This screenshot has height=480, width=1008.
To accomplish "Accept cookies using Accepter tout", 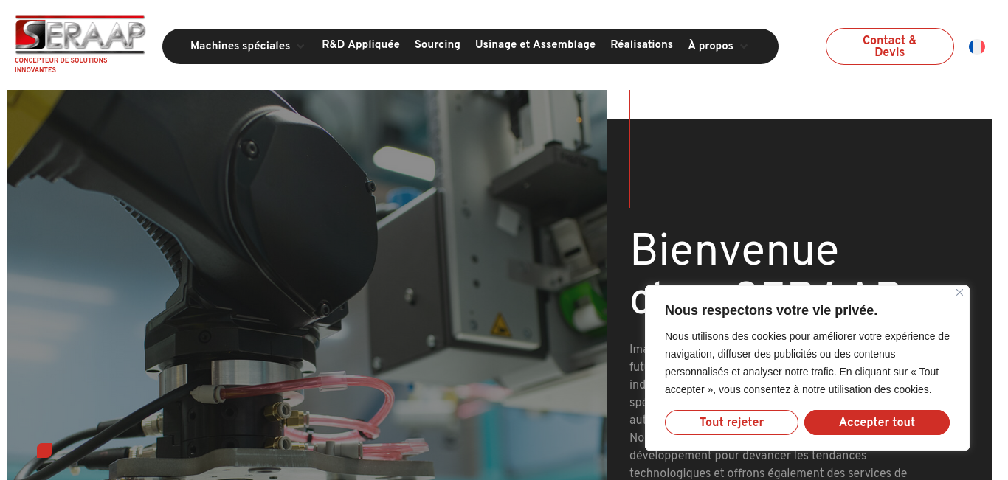I will tap(877, 422).
